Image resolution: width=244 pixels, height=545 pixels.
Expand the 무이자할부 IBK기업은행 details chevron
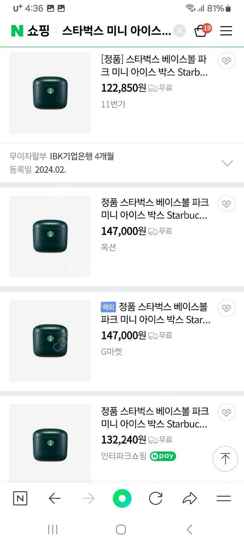[227, 163]
